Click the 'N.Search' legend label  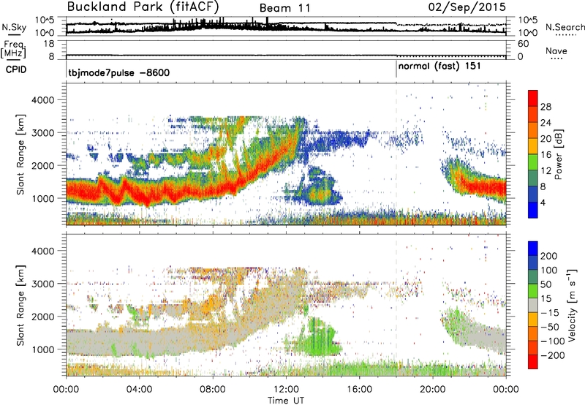(x=565, y=27)
